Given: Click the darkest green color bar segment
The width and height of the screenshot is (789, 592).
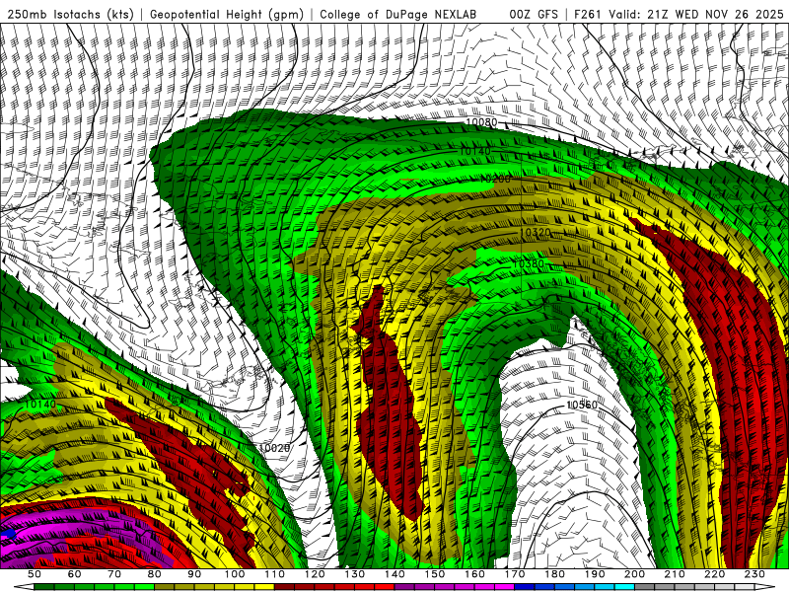Looking at the screenshot, I should [x=44, y=587].
